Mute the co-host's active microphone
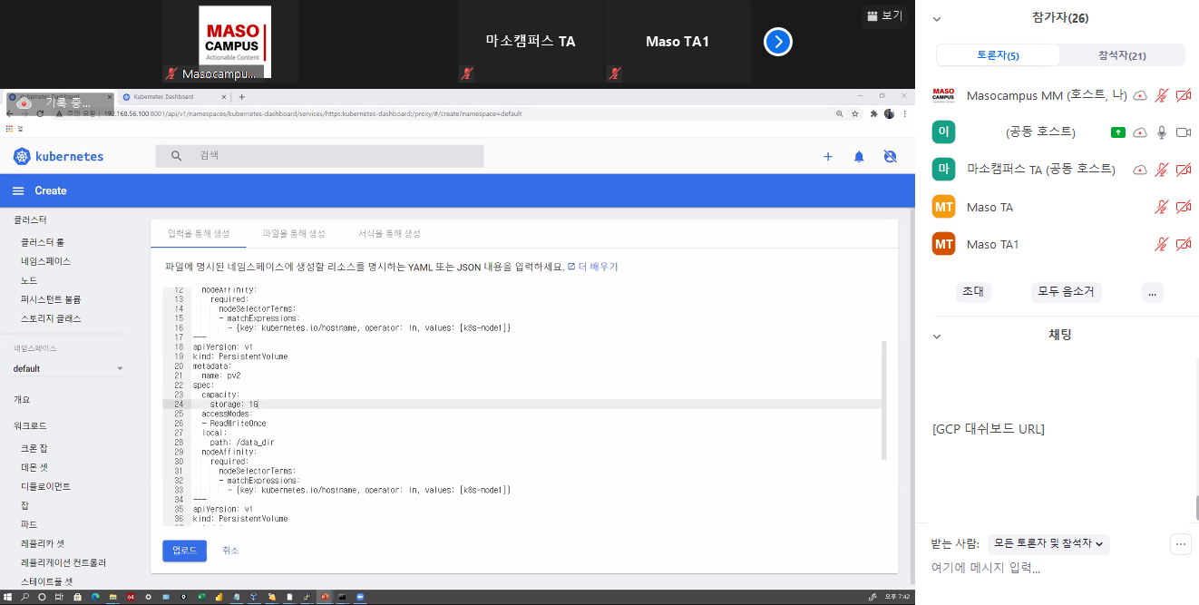The image size is (1199, 605). coord(1161,132)
